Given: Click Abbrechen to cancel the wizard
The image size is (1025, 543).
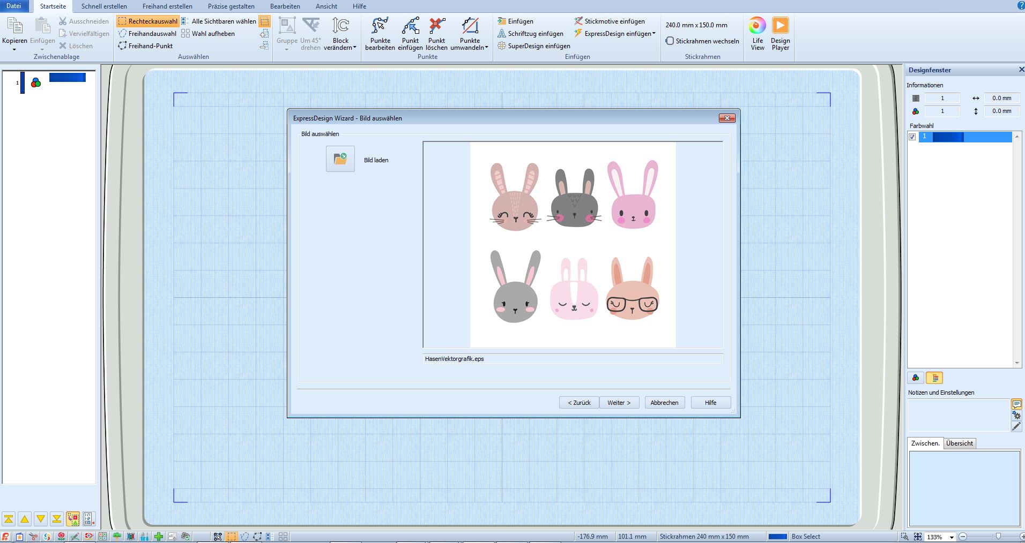Looking at the screenshot, I should coord(664,403).
